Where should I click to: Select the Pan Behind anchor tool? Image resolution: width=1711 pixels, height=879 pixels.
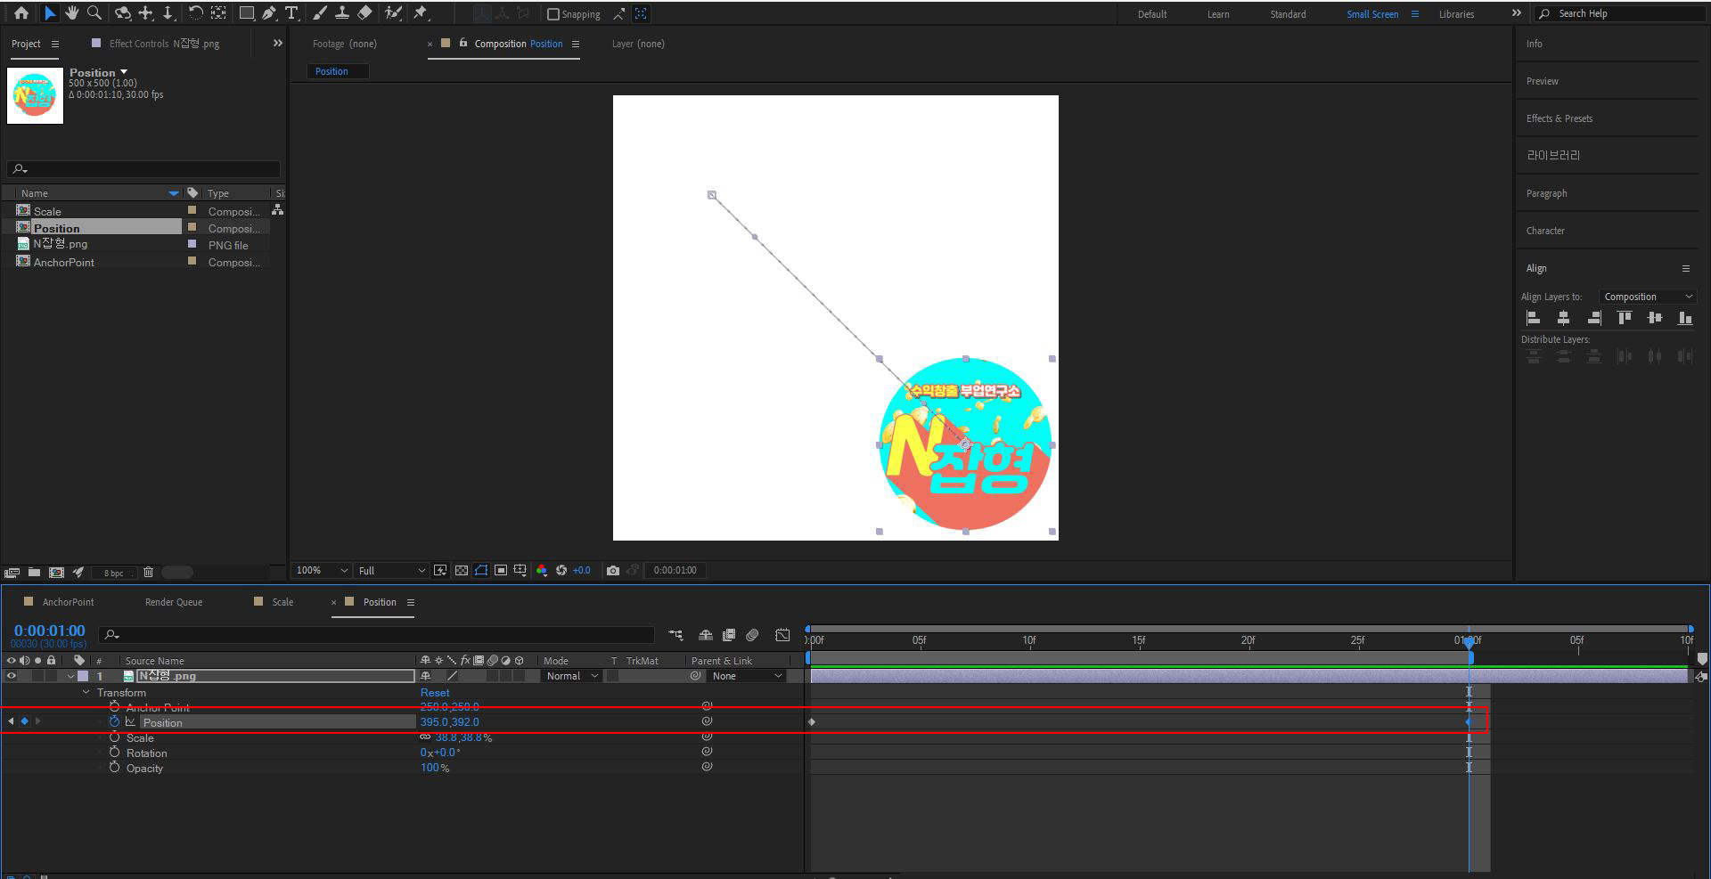pyautogui.click(x=218, y=13)
